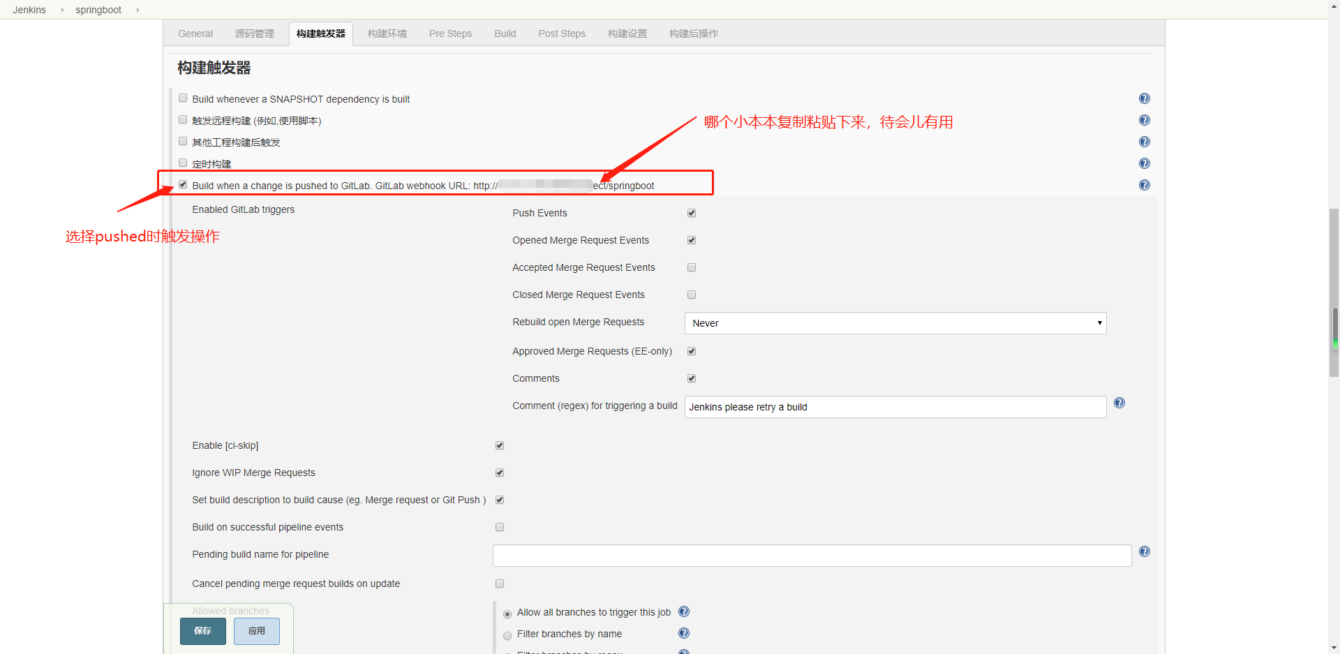Switch to 构建触发器 tab
Image resolution: width=1340 pixels, height=654 pixels.
point(321,34)
